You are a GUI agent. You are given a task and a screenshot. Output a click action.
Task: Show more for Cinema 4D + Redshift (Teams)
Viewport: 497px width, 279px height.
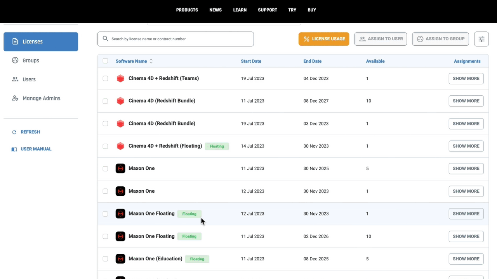tap(466, 78)
